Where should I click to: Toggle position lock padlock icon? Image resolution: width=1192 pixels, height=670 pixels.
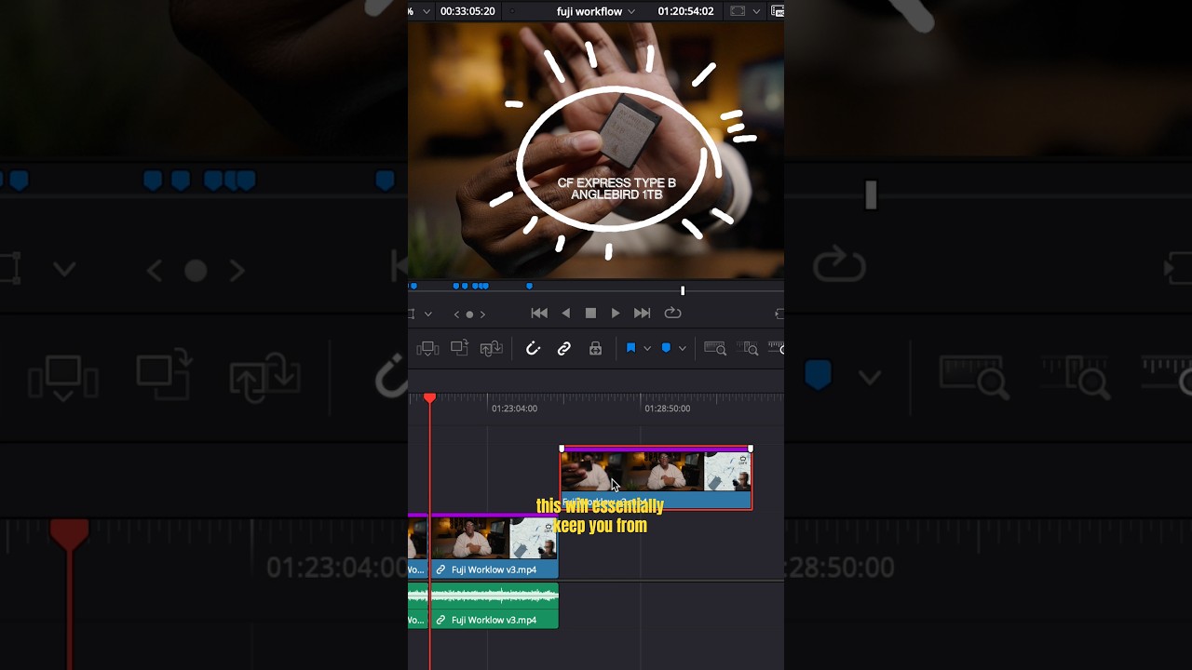click(x=595, y=349)
